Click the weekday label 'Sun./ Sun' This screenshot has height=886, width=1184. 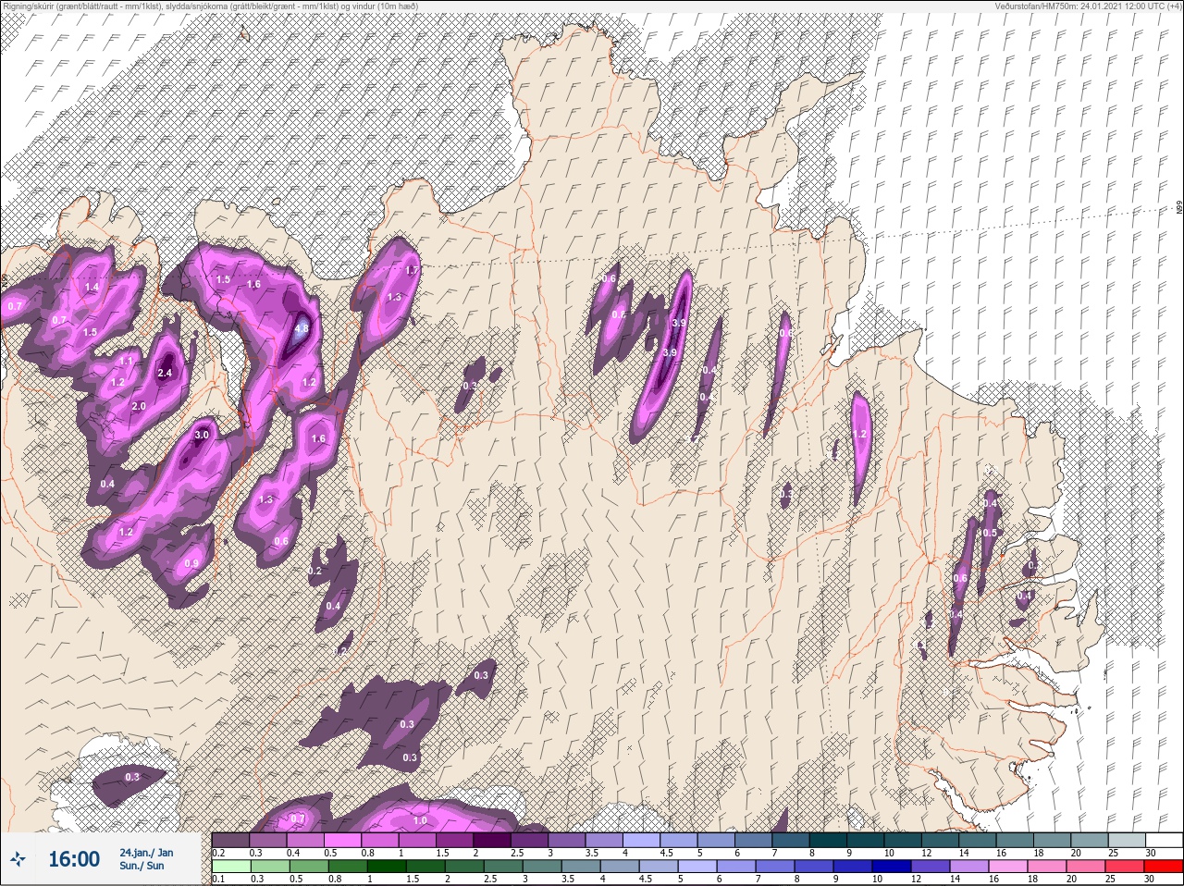pos(142,866)
